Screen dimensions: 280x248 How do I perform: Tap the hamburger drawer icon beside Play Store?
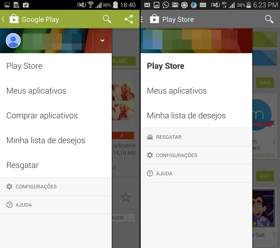coord(142,19)
